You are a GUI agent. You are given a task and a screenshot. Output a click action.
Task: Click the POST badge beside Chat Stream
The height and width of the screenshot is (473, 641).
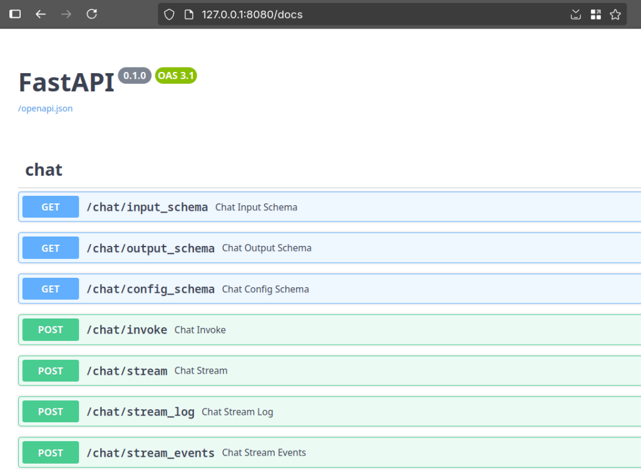pos(51,370)
